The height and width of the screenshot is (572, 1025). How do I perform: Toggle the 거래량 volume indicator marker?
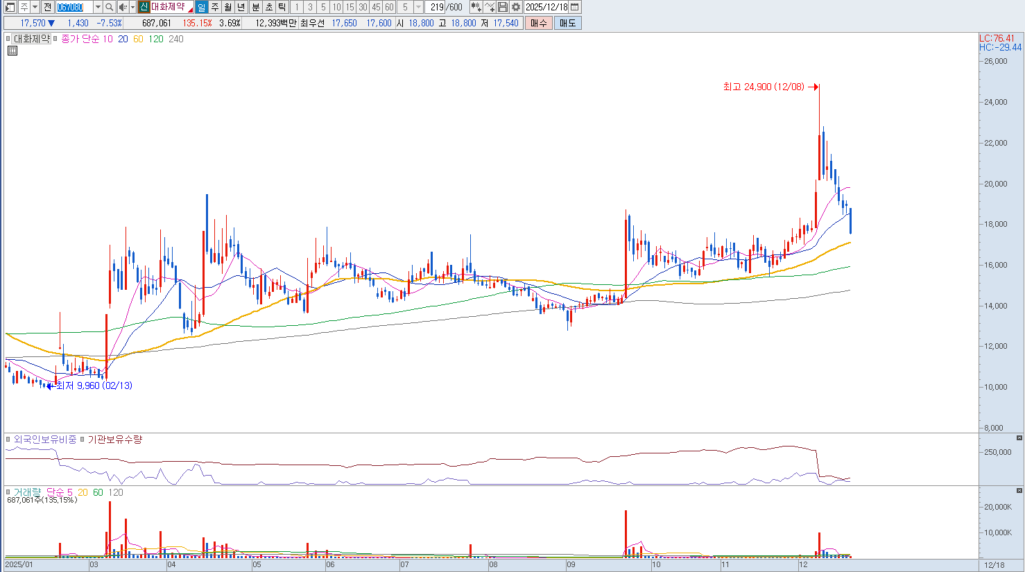tap(9, 492)
